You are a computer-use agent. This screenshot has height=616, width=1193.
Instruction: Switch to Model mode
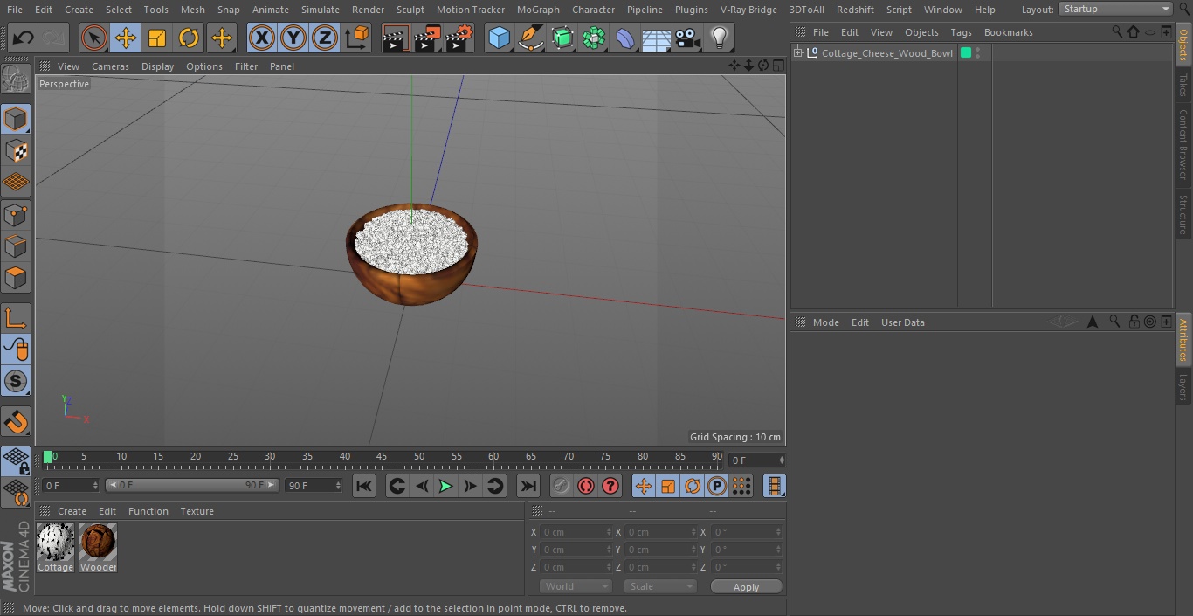coord(16,119)
